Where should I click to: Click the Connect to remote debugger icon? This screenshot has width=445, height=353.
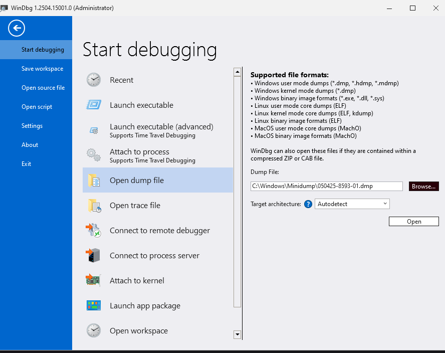[x=93, y=230]
